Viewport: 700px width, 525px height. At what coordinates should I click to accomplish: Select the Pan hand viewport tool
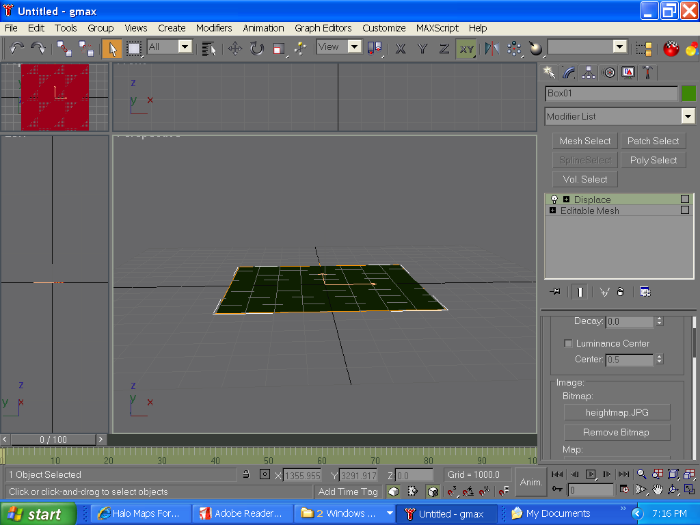click(x=657, y=489)
